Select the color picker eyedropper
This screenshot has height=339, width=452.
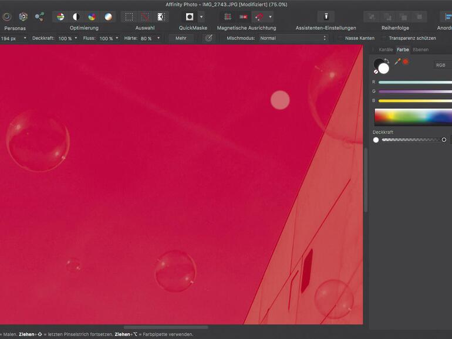tap(397, 62)
